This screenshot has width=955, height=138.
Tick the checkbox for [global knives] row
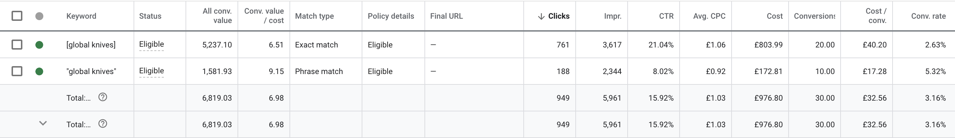(17, 45)
